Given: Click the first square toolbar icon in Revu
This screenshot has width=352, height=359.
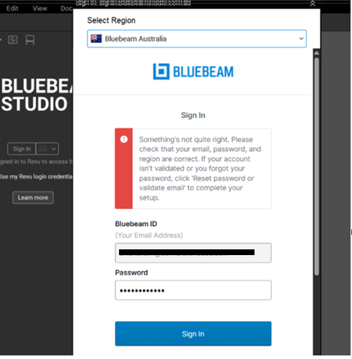Looking at the screenshot, I should tap(13, 39).
